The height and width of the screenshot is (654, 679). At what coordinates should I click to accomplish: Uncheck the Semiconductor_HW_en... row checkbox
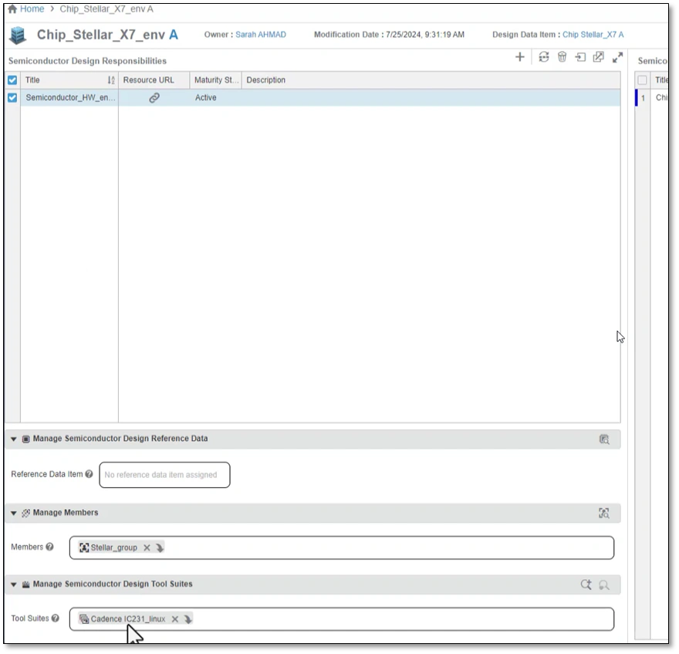click(x=12, y=98)
